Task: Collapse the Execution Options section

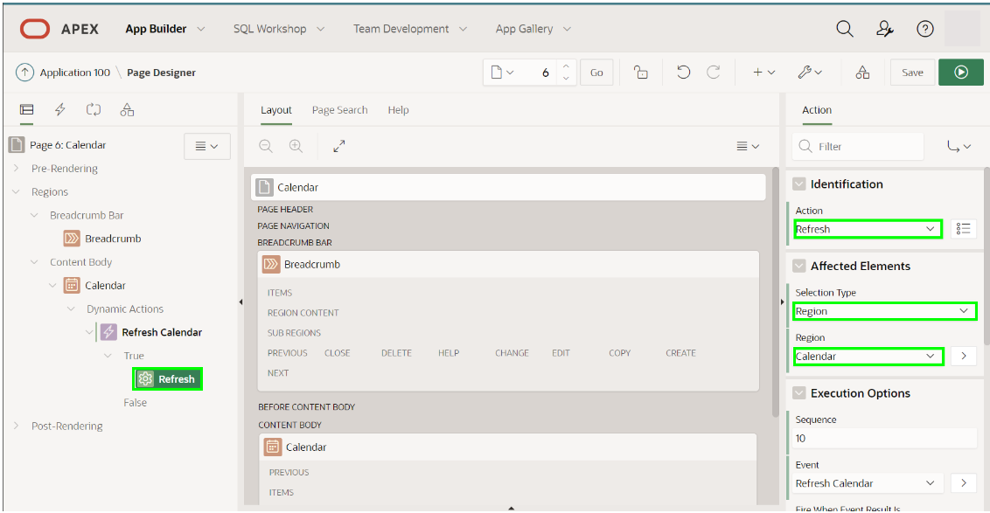Action: click(x=798, y=393)
